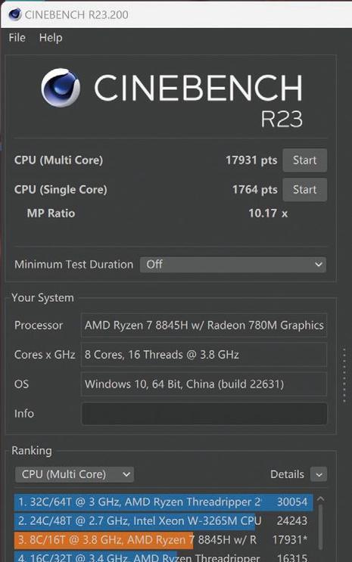Start the CPU Single Core test

304,190
